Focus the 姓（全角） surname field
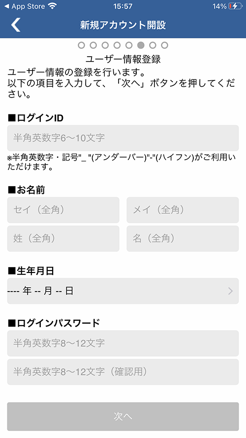246x438 pixels. tap(63, 238)
